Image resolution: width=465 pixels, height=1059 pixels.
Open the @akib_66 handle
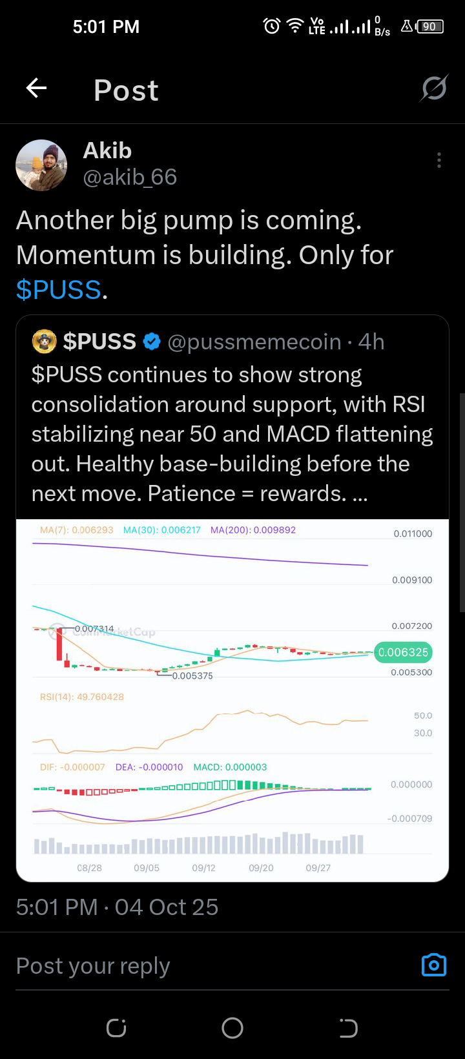130,177
